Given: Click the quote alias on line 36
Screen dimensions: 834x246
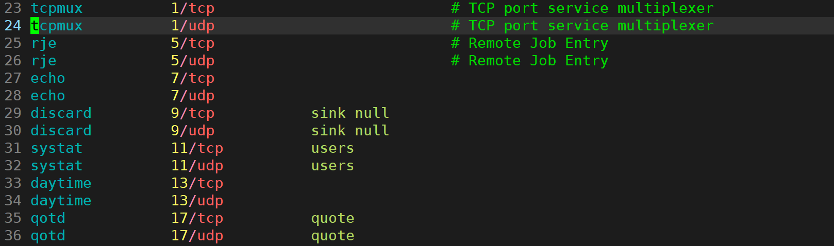Looking at the screenshot, I should click(x=333, y=236).
